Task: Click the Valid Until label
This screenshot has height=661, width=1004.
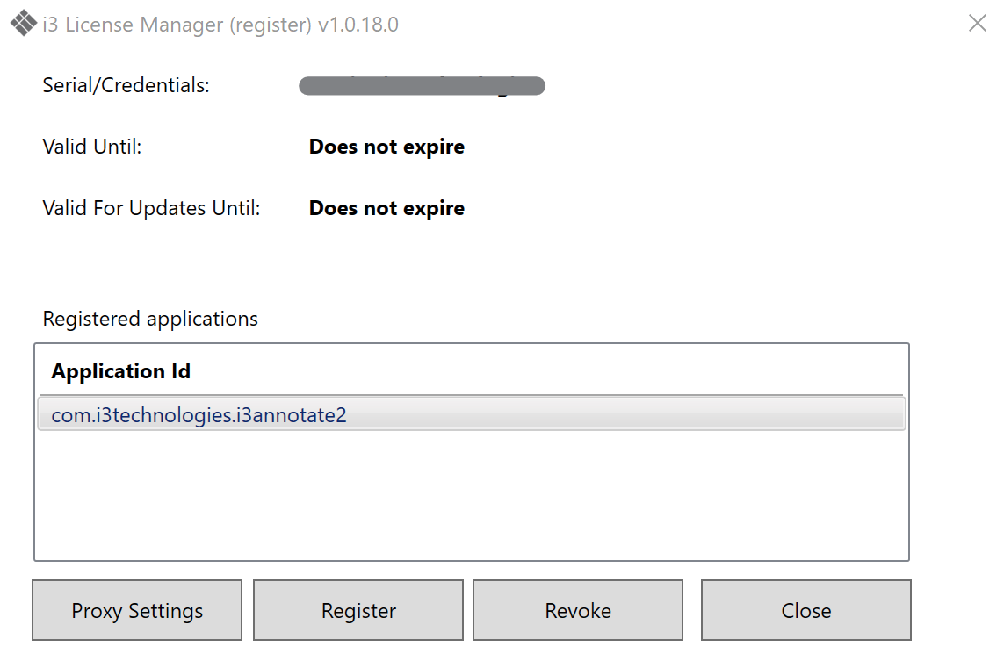Action: 91,147
